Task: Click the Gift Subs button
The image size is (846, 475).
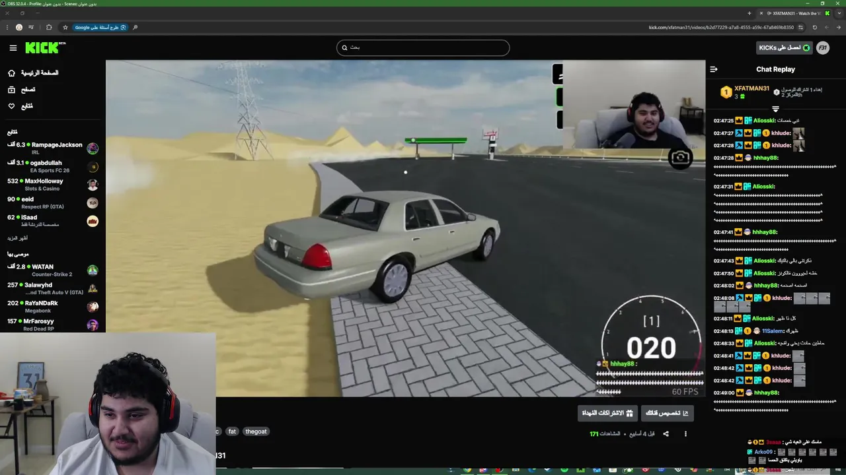Action: pos(607,413)
